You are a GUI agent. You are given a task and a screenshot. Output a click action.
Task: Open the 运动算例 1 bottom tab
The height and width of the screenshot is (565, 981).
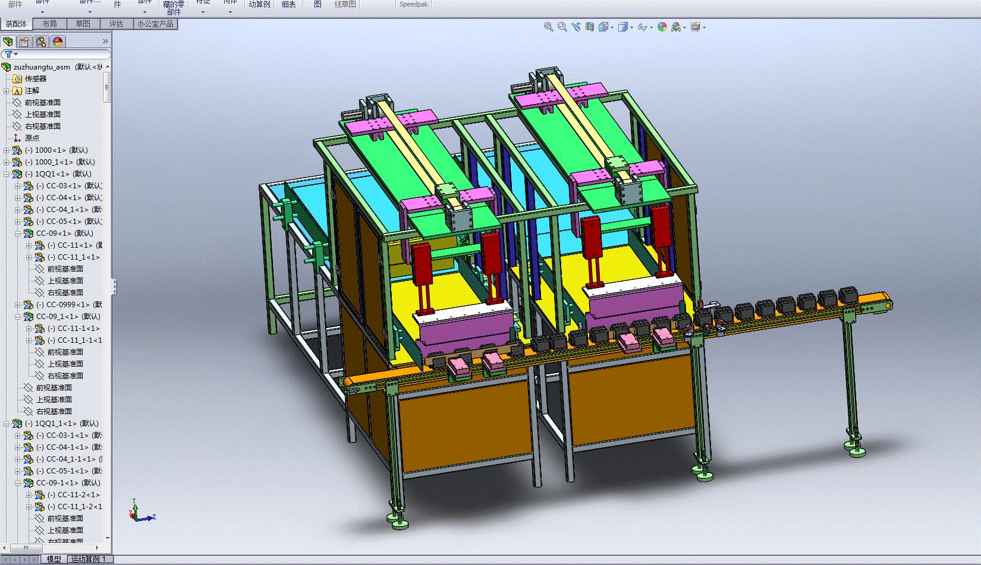pos(88,559)
